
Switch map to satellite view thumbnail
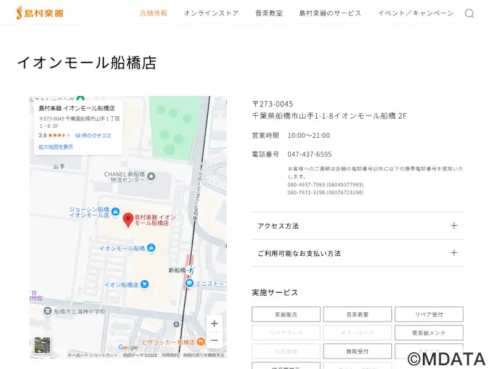point(43,345)
